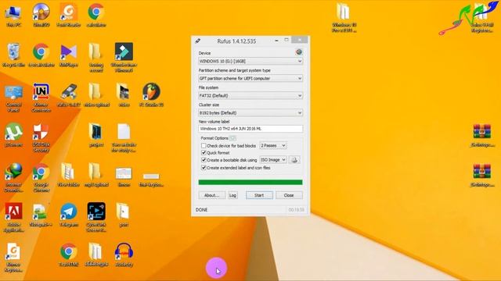The image size is (501, 281).
Task: Launch Internet Download Manager globe shortcut
Action: coord(13,178)
